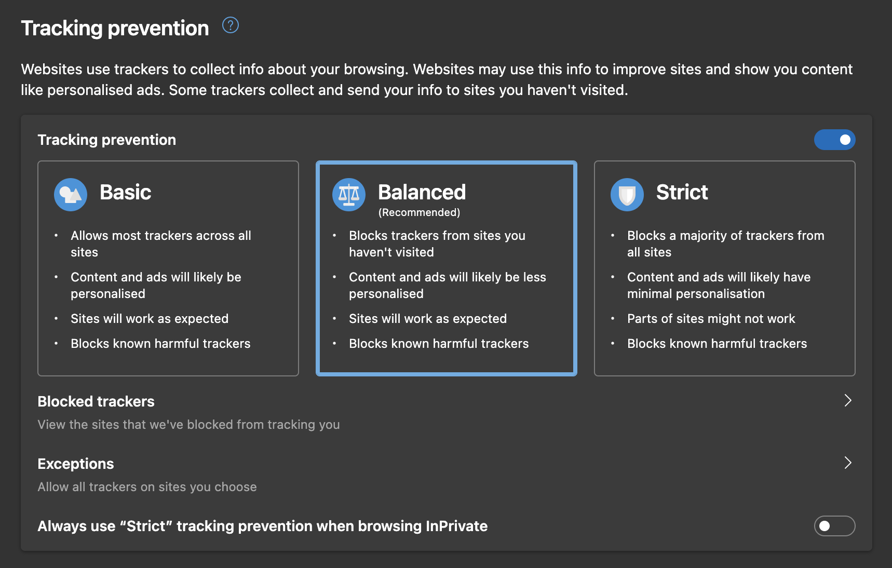Open the Blocked trackers section title
892x568 pixels.
(x=96, y=401)
